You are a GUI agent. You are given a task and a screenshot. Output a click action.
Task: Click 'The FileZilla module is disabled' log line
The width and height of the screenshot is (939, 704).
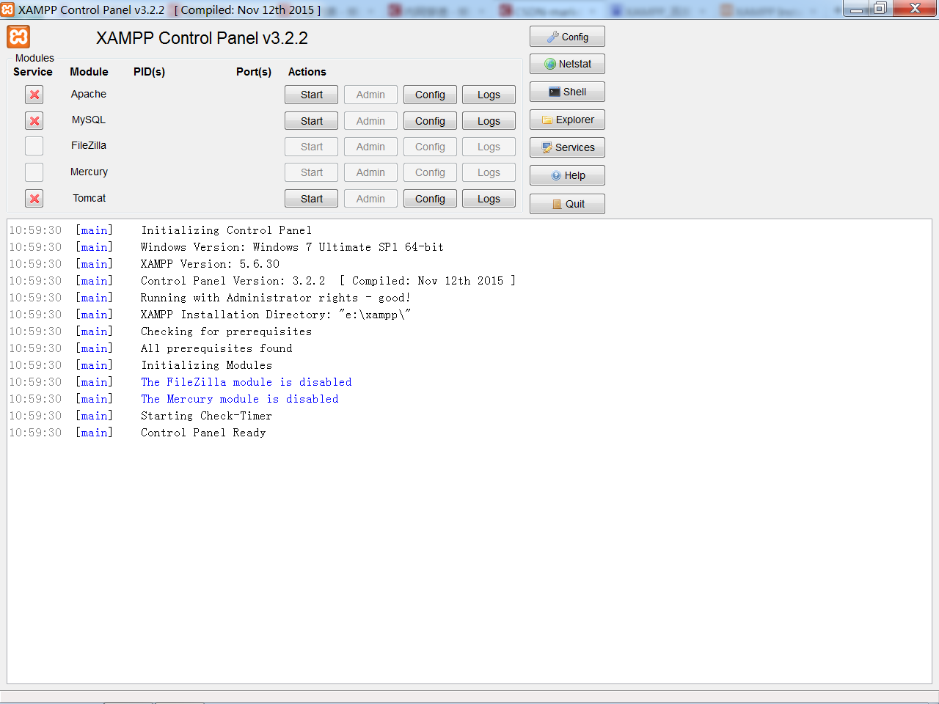point(246,382)
